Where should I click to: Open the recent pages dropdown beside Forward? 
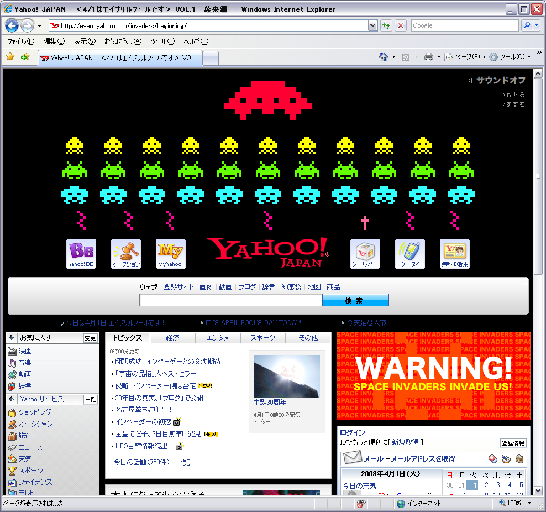click(x=39, y=26)
